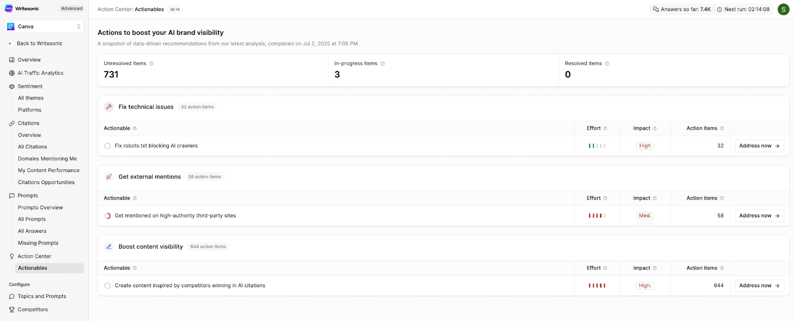Click the rocket icon beside Get external mentions
This screenshot has width=794, height=321.
[109, 177]
